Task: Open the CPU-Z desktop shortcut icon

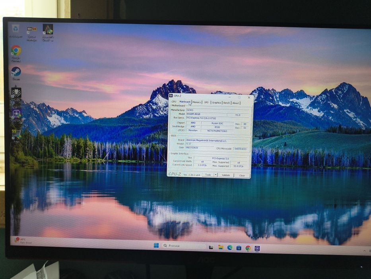Action: (16, 114)
